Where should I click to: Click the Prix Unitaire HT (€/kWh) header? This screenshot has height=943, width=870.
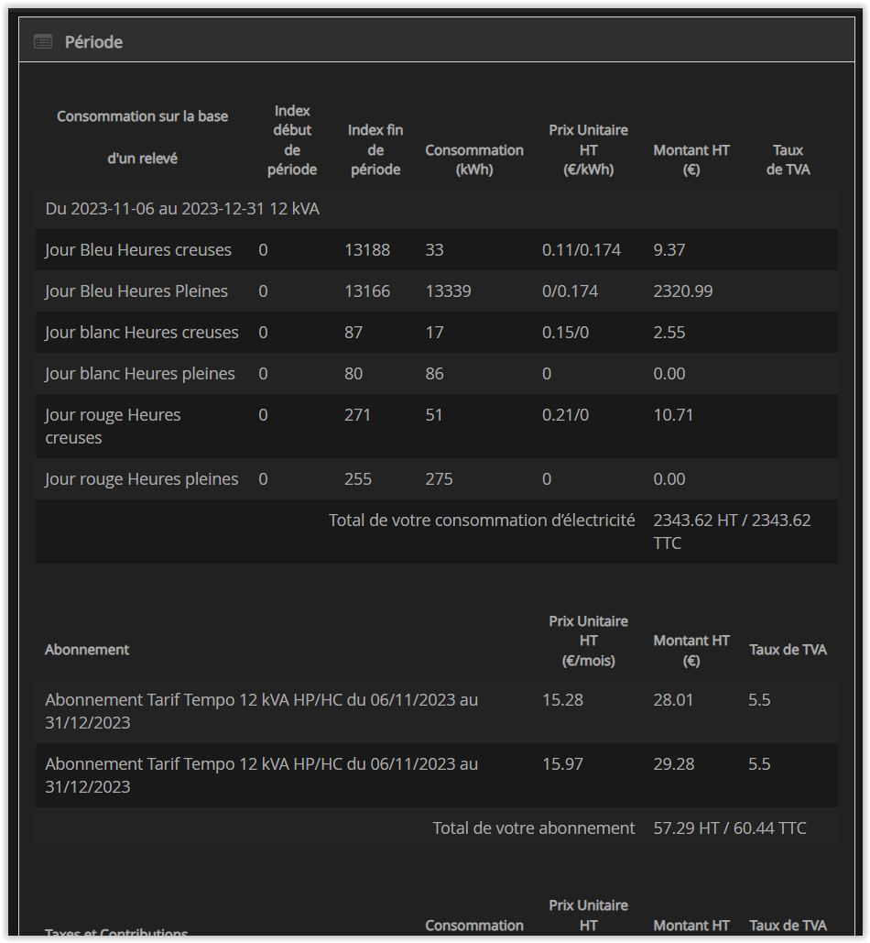point(588,150)
